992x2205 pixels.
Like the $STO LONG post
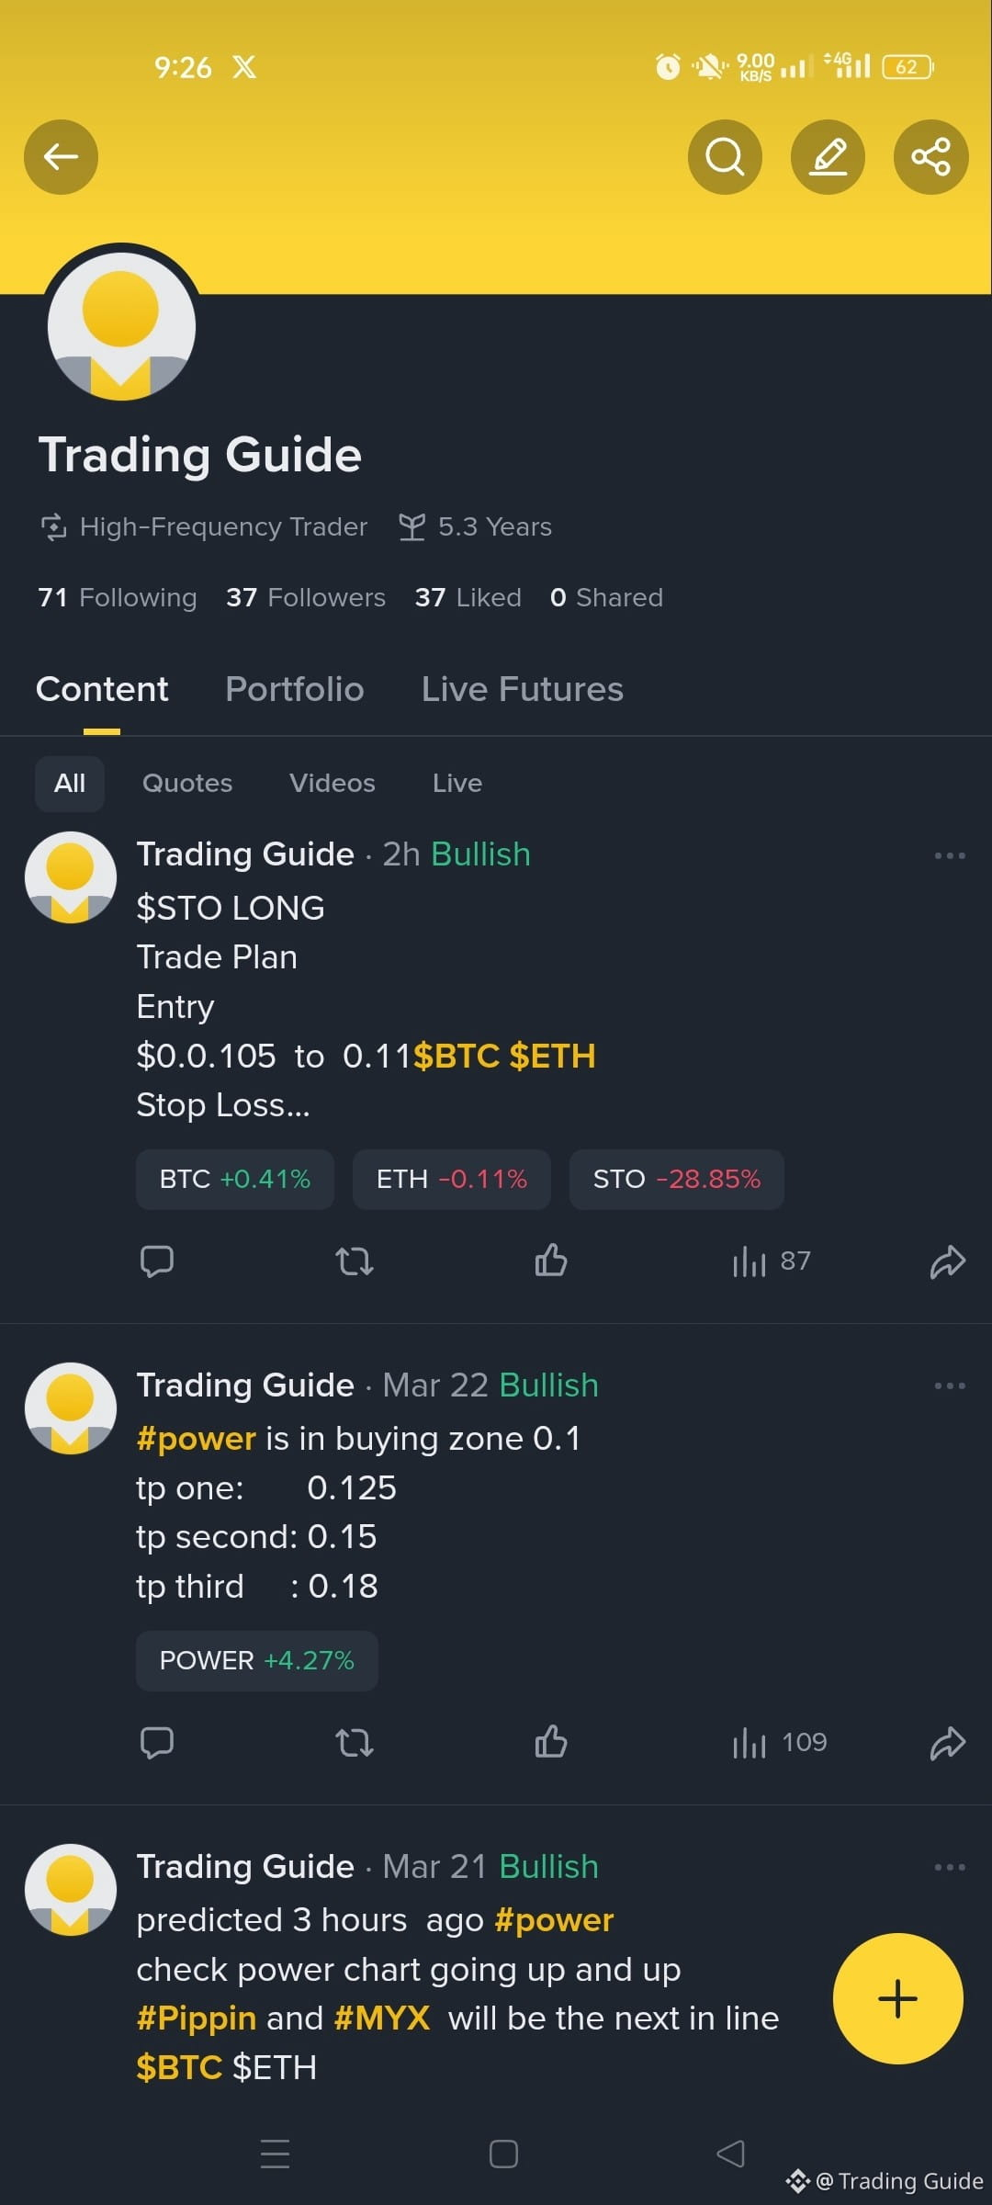coord(551,1261)
